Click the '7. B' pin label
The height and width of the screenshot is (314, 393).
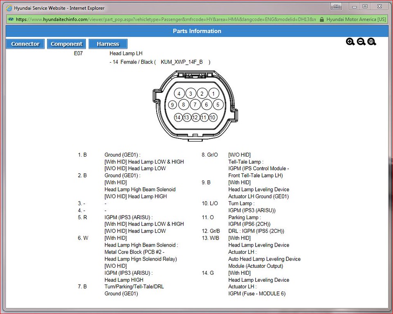point(82,287)
